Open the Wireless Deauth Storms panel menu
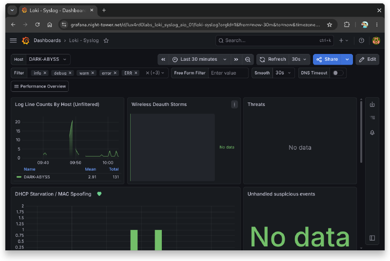The height and width of the screenshot is (261, 390). [234, 104]
